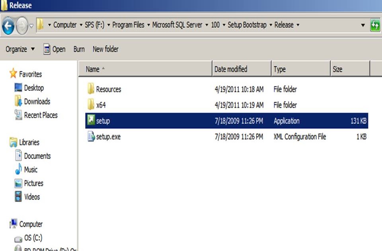This screenshot has height=251, width=382.
Task: Click the Libraries icon in sidebar
Action: [x=13, y=142]
